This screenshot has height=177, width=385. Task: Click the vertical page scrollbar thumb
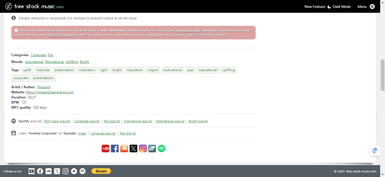tap(382, 75)
